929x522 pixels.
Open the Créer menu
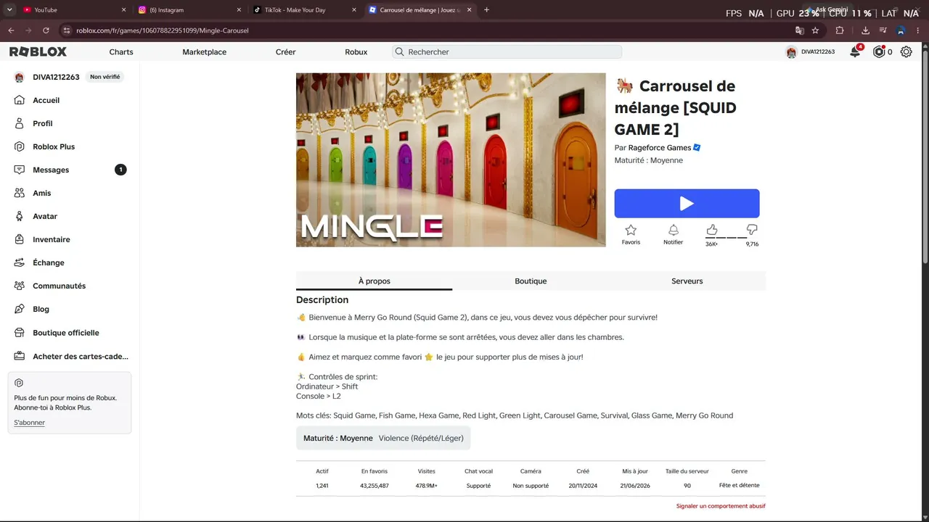(x=285, y=51)
